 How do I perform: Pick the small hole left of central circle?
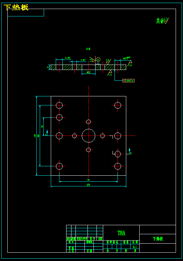(74, 136)
